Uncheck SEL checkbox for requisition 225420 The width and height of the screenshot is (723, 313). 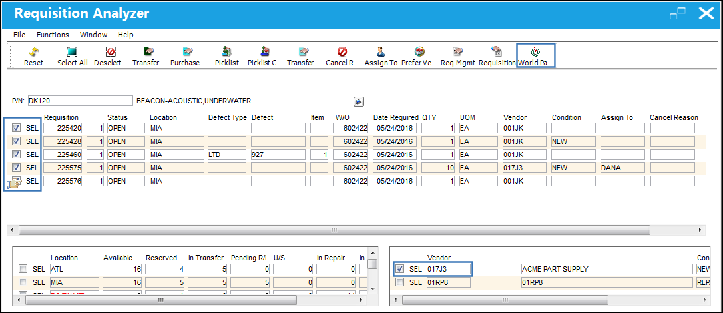(x=16, y=128)
